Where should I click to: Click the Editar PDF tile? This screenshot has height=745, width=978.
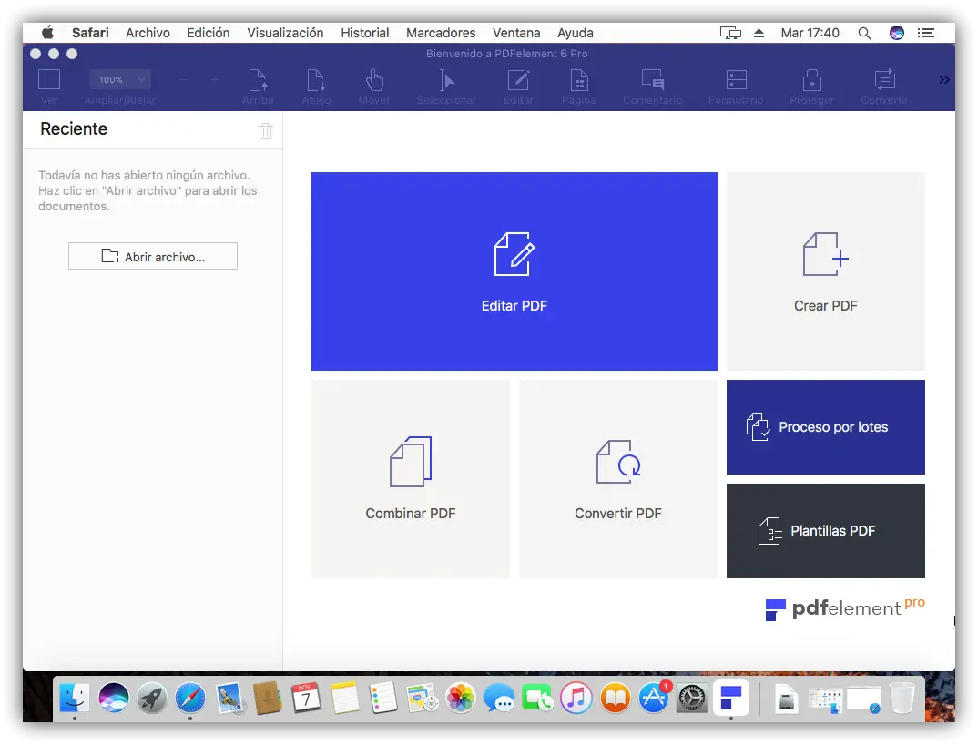click(514, 271)
